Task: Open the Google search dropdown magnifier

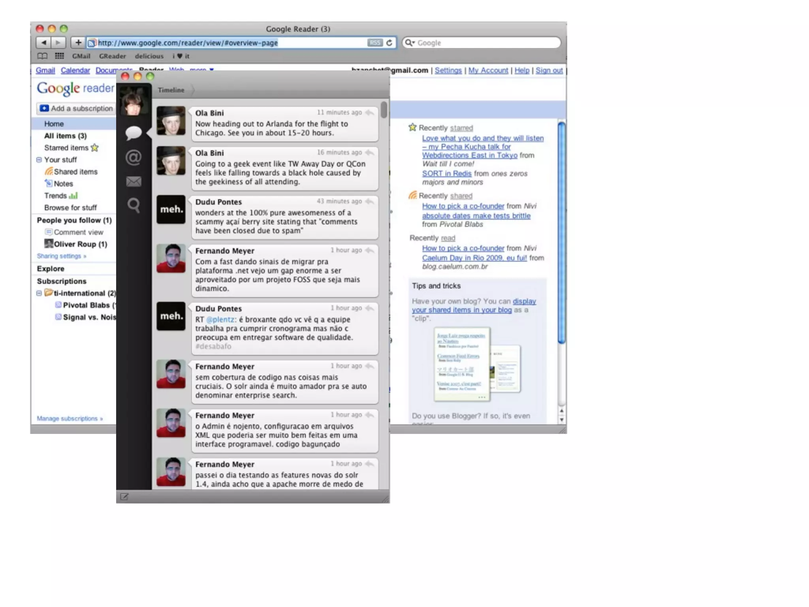Action: click(410, 43)
